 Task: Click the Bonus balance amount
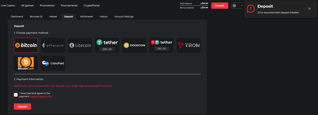(204, 7)
